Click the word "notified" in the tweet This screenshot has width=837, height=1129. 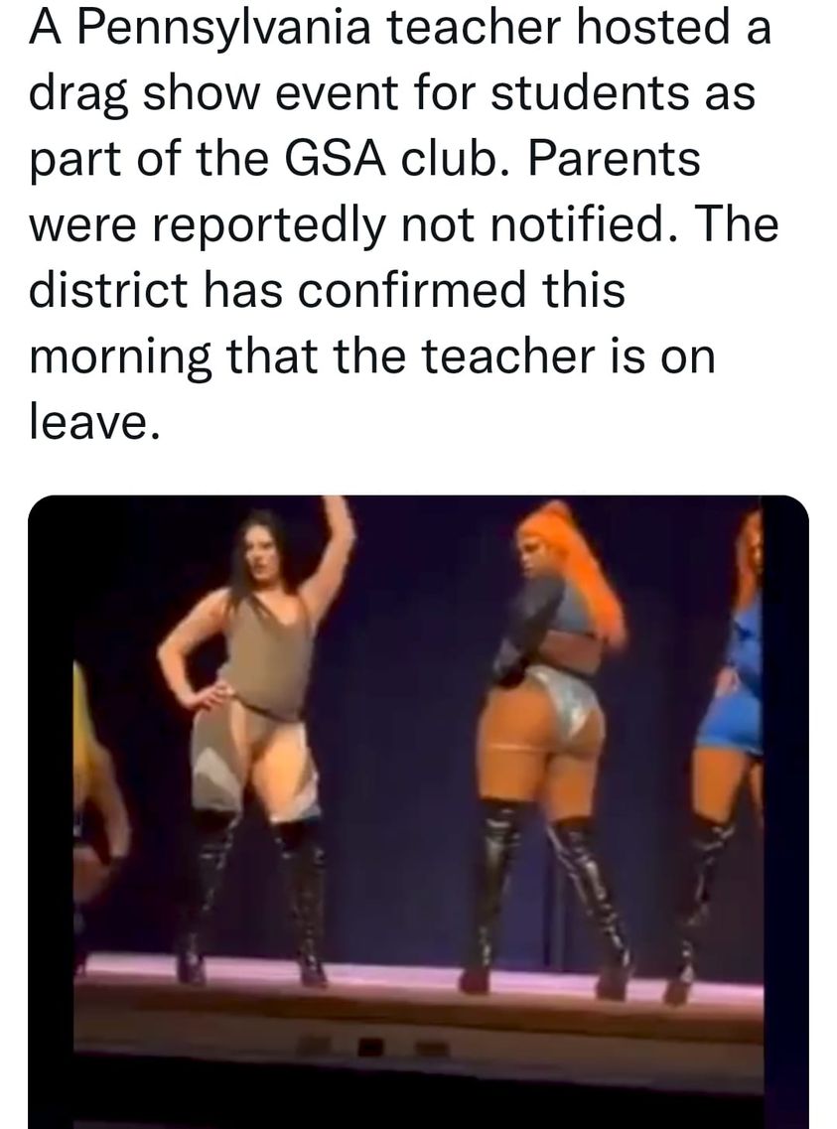click(579, 224)
